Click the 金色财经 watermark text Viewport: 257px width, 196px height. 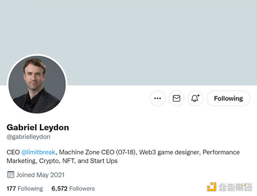click(x=236, y=187)
